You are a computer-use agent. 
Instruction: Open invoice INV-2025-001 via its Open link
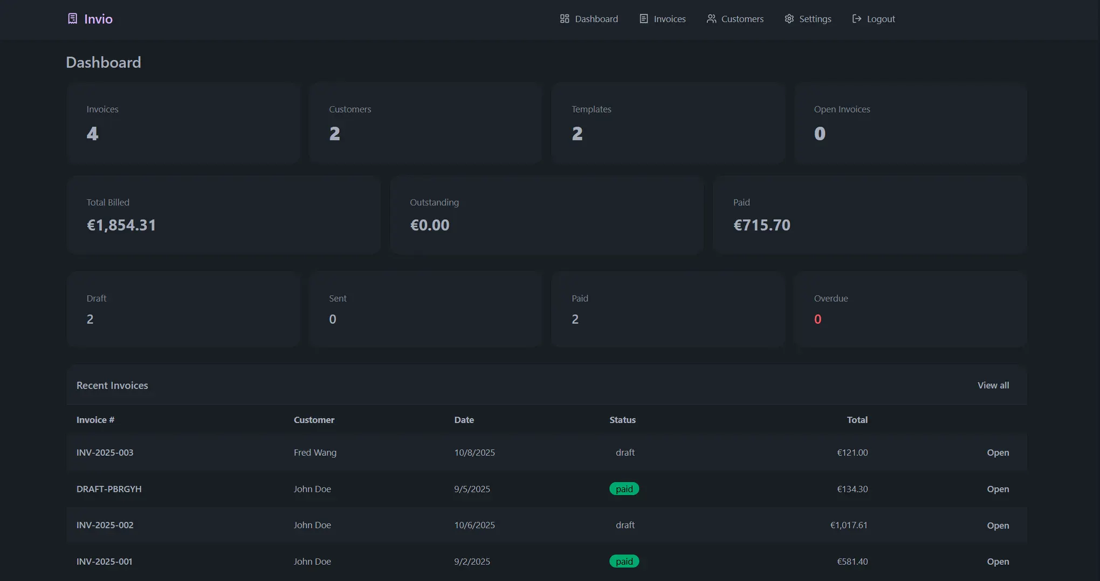point(998,562)
